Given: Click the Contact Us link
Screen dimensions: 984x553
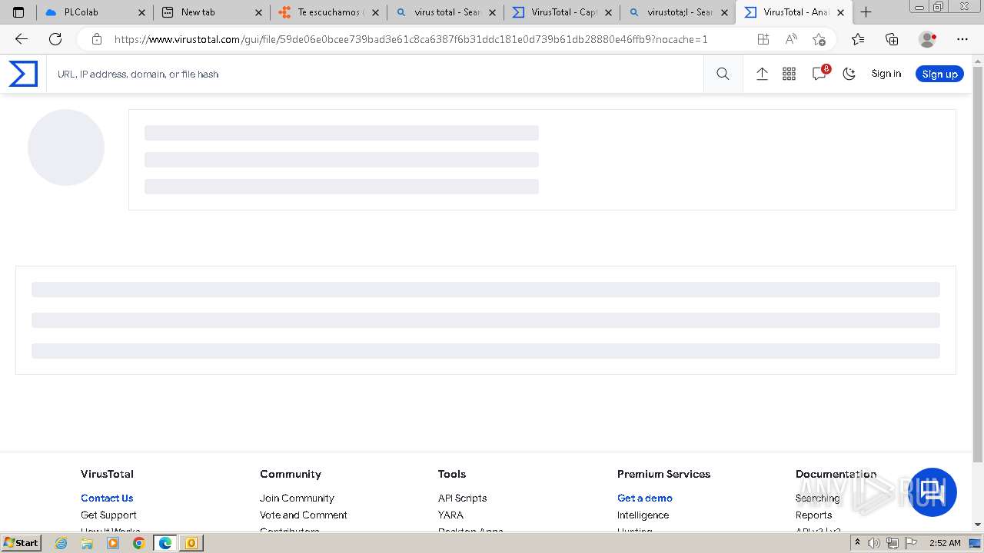Looking at the screenshot, I should point(107,498).
